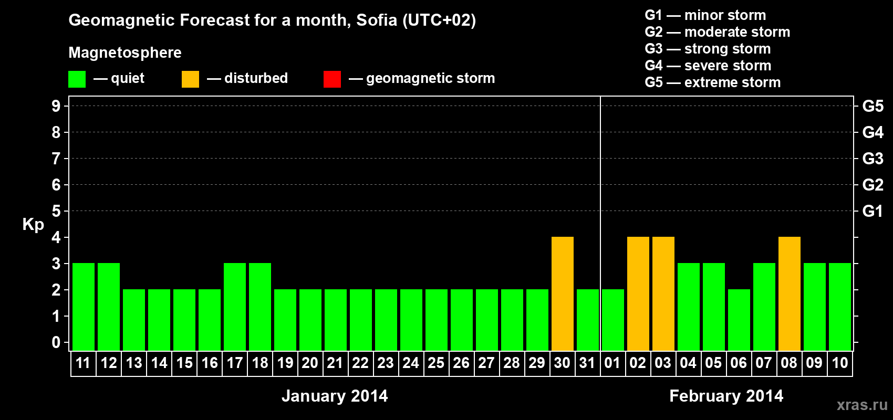Select the green bar for February 06
This screenshot has width=893, height=420.
(739, 320)
